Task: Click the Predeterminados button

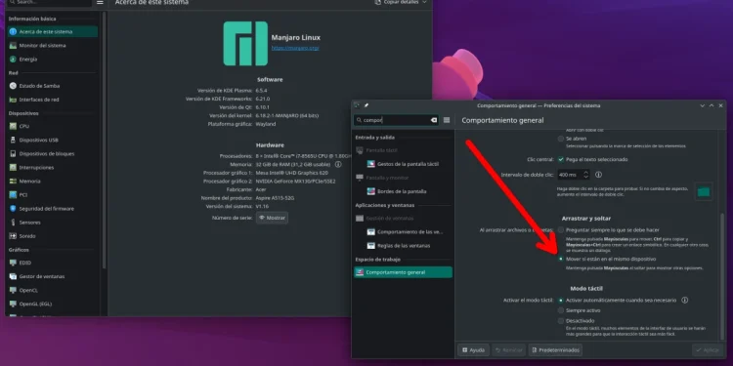Action: pyautogui.click(x=555, y=349)
